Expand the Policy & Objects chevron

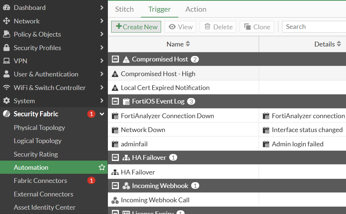[102, 34]
